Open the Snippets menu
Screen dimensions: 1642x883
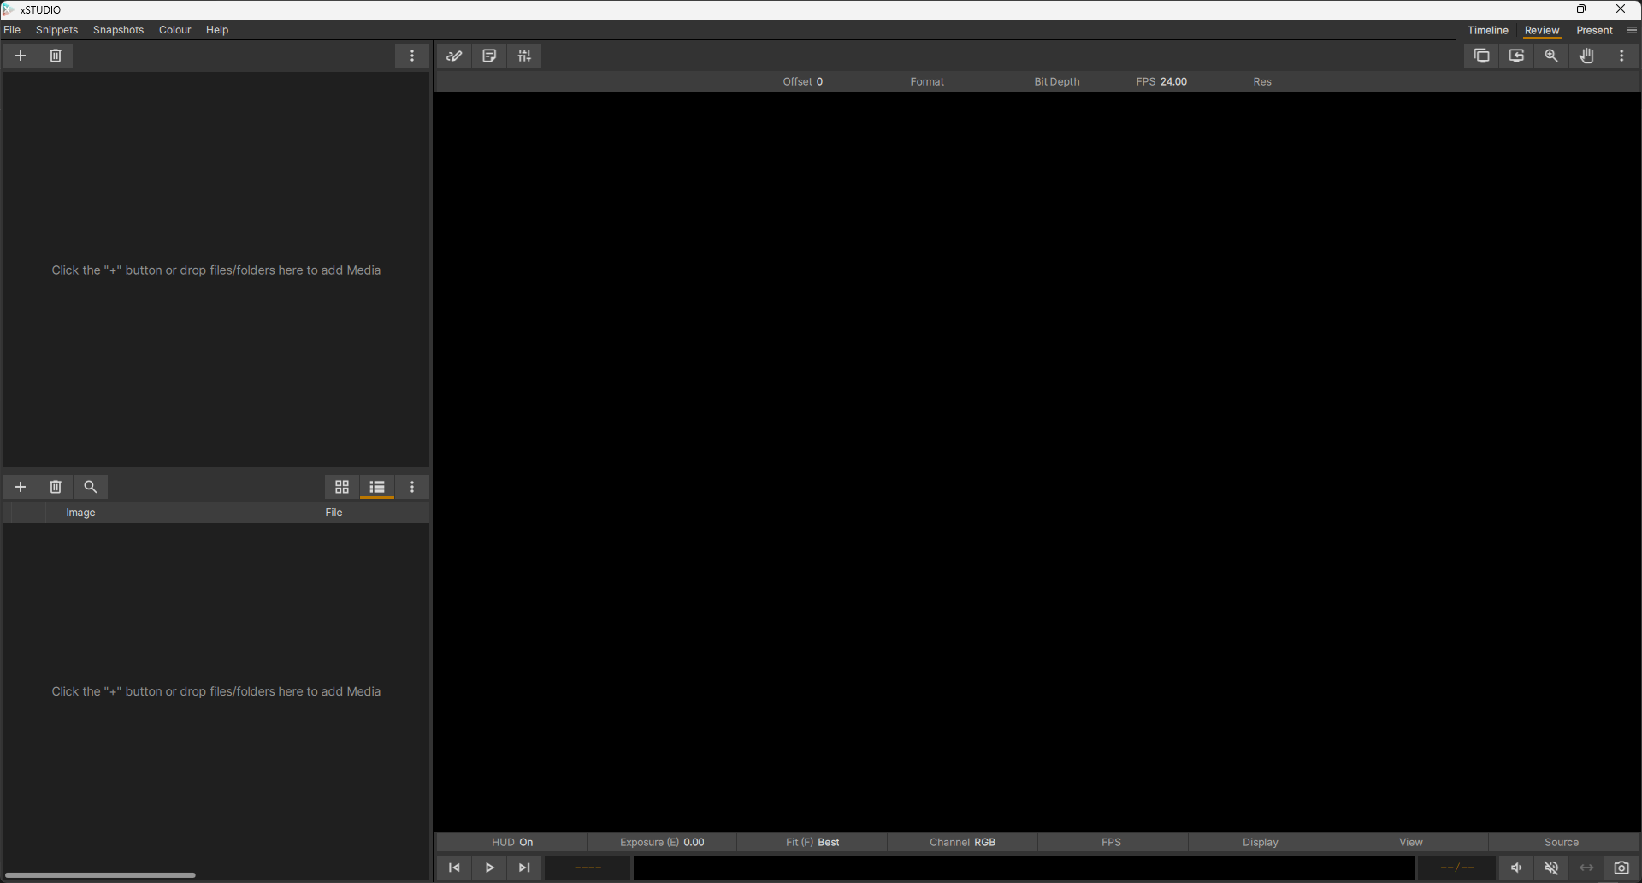pos(56,30)
